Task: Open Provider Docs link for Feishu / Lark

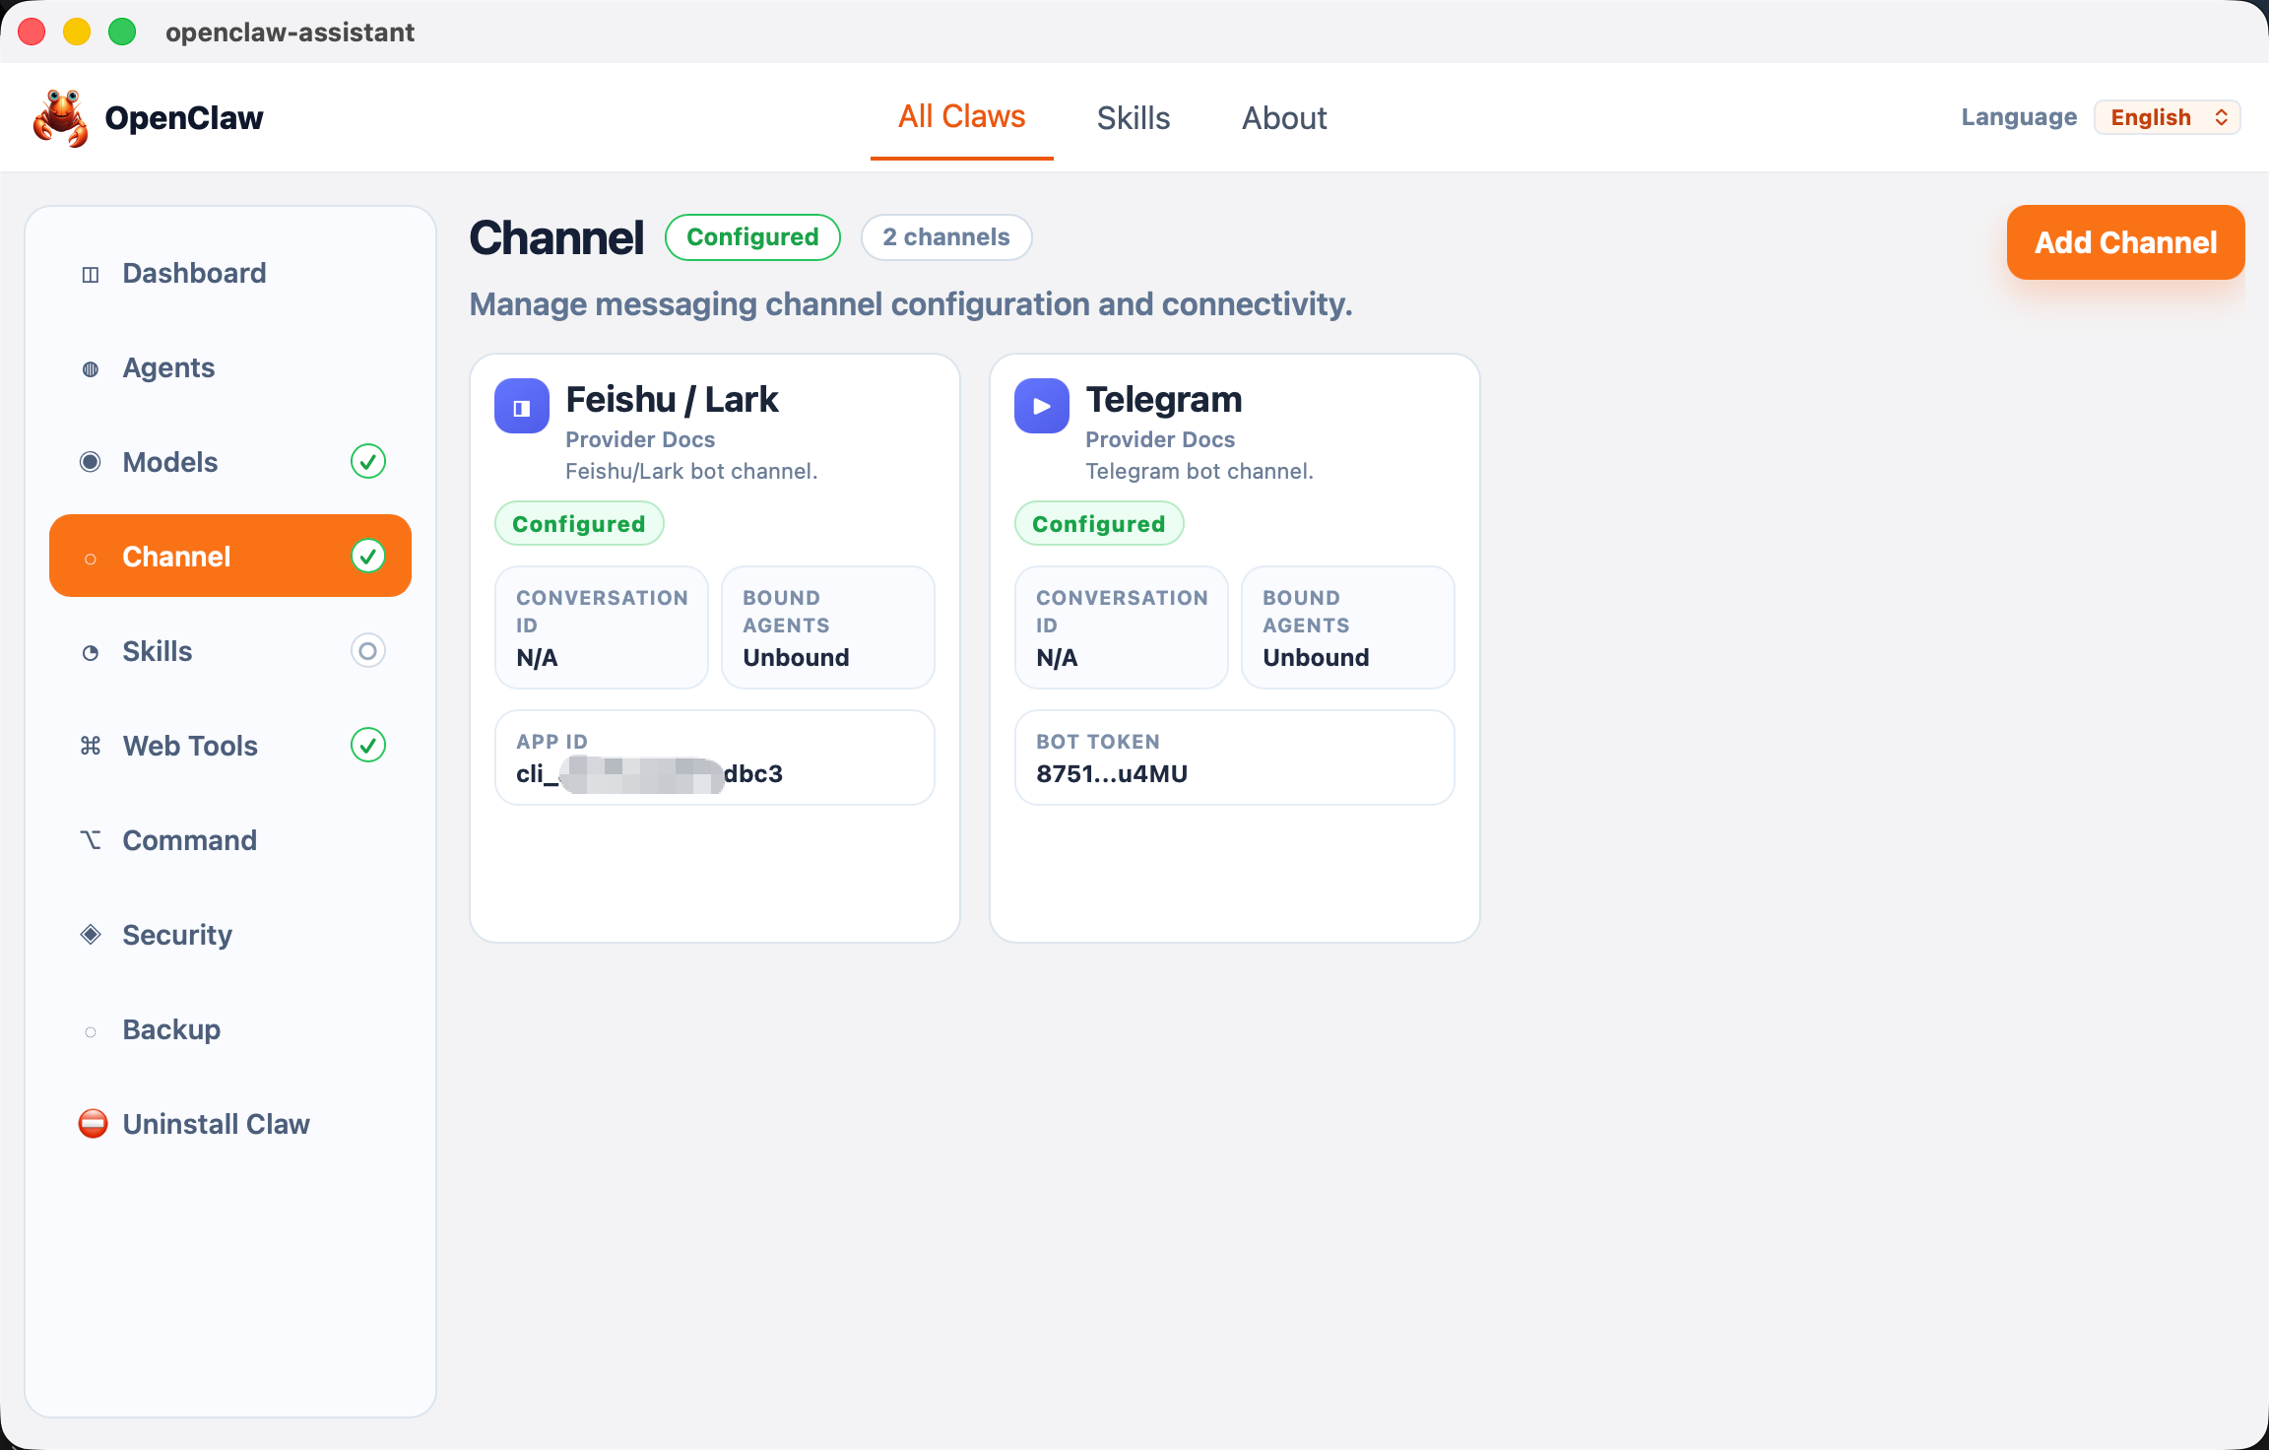Action: tap(640, 439)
